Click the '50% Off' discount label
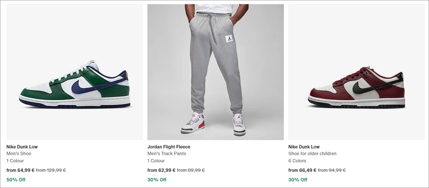Viewport: 429px width, 188px height. pos(16,180)
